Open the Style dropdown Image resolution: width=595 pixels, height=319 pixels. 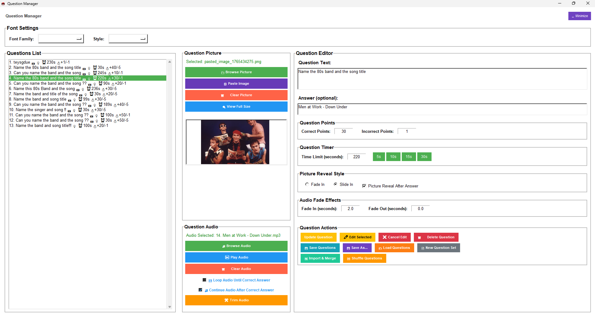click(x=128, y=39)
